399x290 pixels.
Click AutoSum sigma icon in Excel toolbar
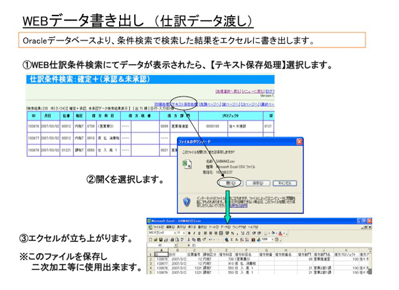[232, 239]
